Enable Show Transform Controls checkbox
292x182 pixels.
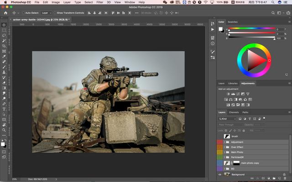pyautogui.click(x=55, y=13)
